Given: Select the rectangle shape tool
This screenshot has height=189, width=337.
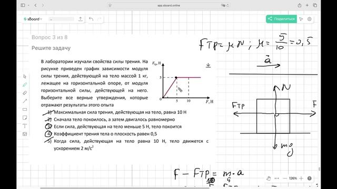Looking at the screenshot, I should [25, 109].
